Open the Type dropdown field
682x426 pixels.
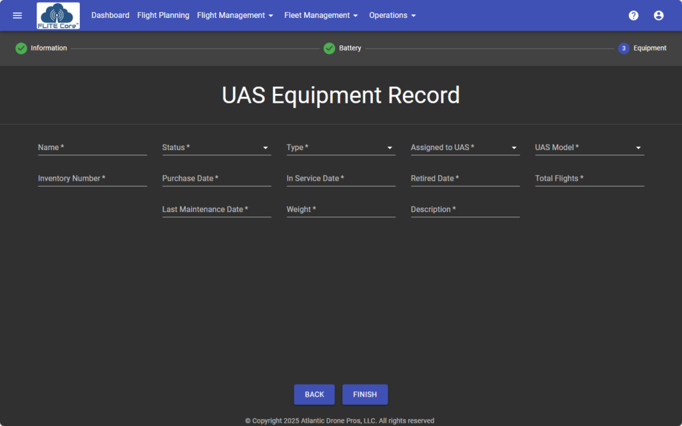[x=340, y=147]
